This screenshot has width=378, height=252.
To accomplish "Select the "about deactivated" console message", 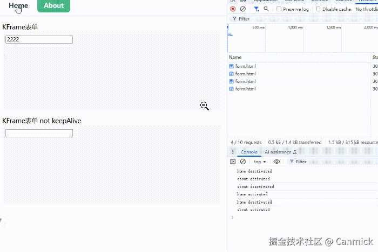I will click(255, 187).
